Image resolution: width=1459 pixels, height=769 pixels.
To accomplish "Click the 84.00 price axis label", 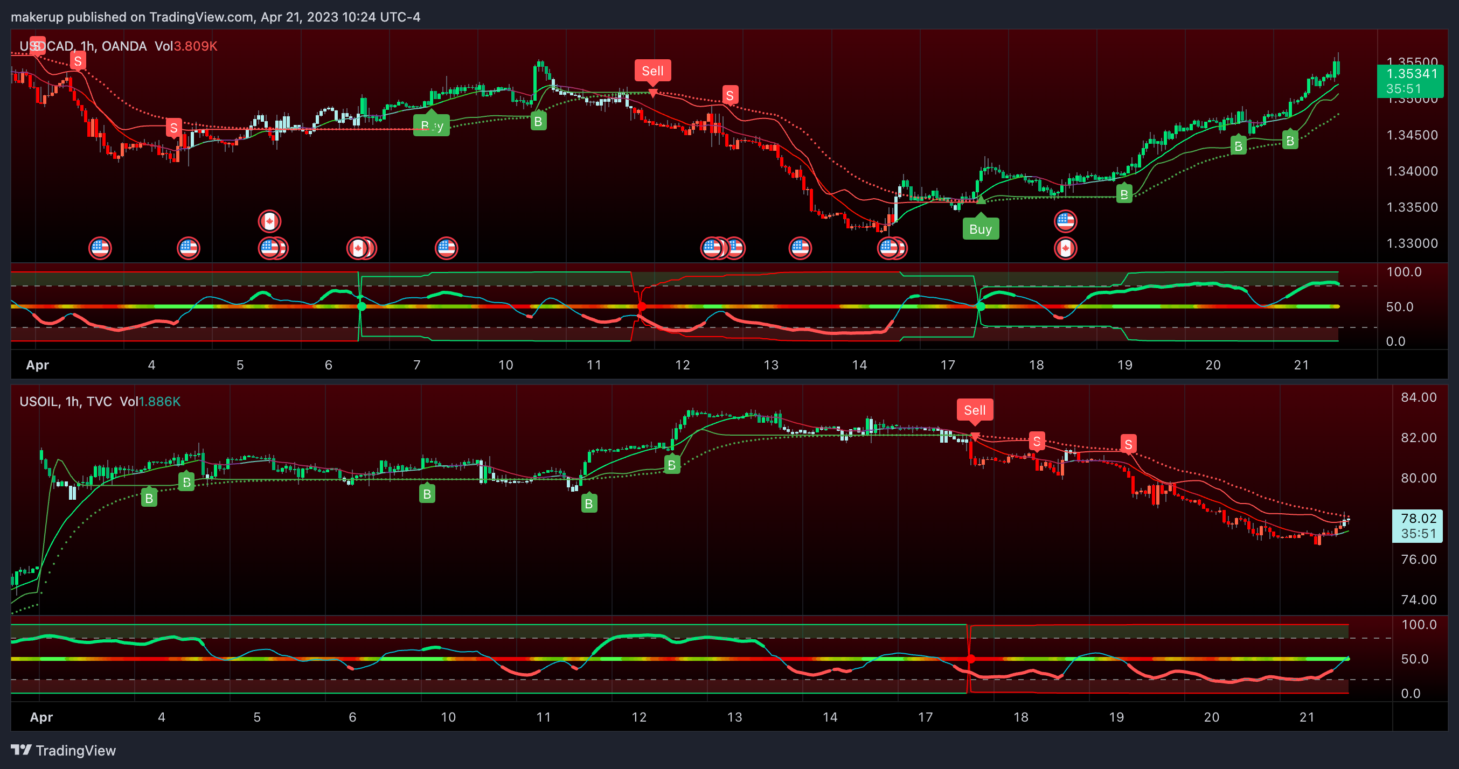I will (x=1419, y=397).
